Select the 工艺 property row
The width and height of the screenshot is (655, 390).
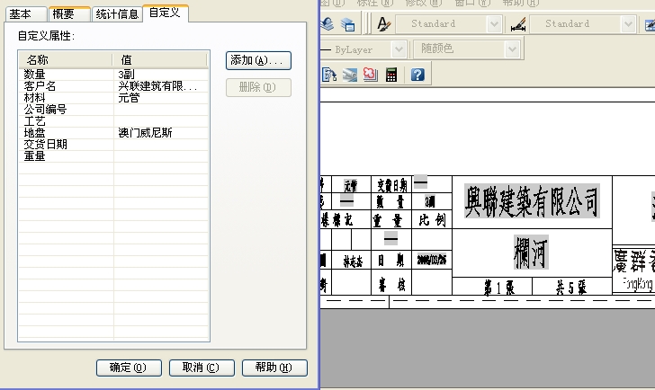[113, 121]
